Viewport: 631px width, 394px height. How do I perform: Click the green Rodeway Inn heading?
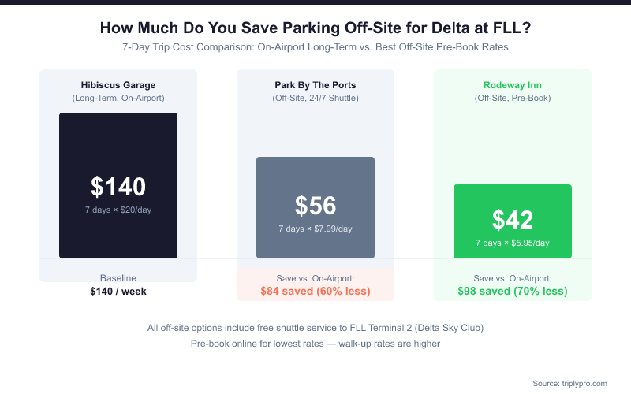(513, 85)
